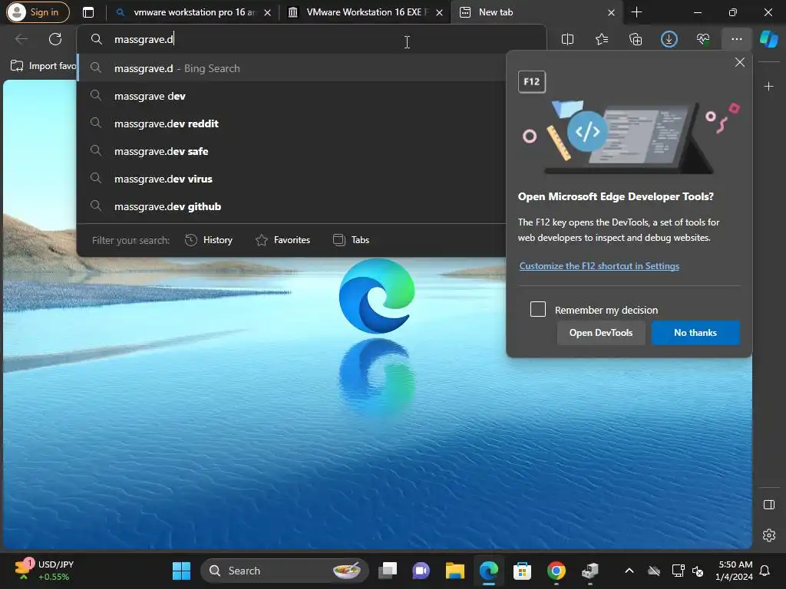Add sidebar app with plus icon
The height and width of the screenshot is (589, 786).
pos(768,86)
